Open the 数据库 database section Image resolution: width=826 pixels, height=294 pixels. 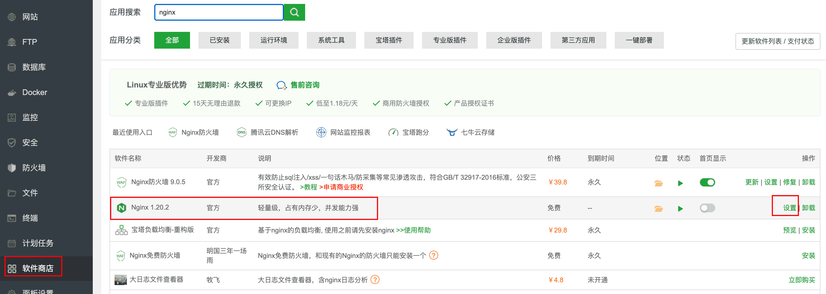[34, 67]
